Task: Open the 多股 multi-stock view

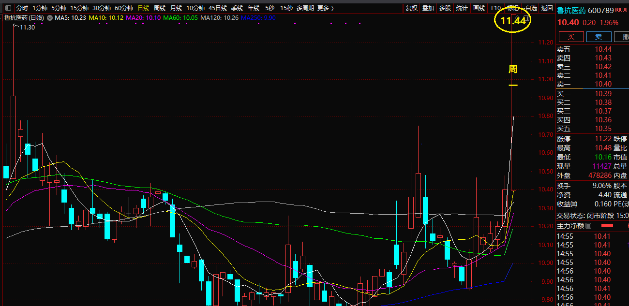Action: (445, 8)
